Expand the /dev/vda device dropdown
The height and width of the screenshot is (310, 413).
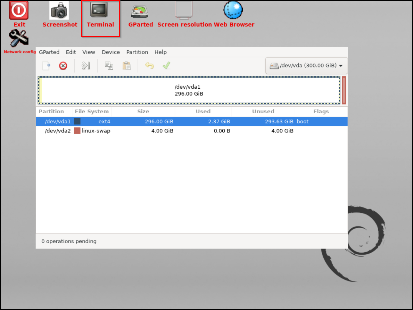click(306, 66)
